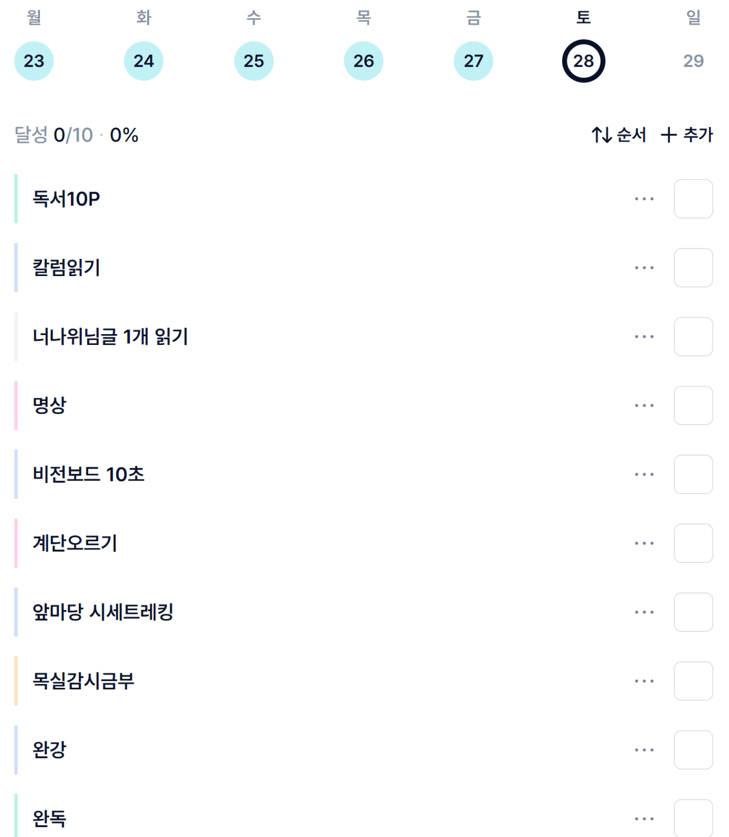This screenshot has width=729, height=837.
Task: Open the ellipsis menu for 완강
Action: tap(644, 750)
